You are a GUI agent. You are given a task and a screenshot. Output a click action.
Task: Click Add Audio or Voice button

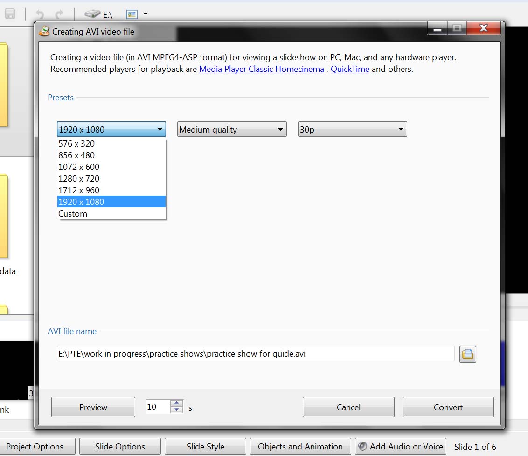coord(401,447)
